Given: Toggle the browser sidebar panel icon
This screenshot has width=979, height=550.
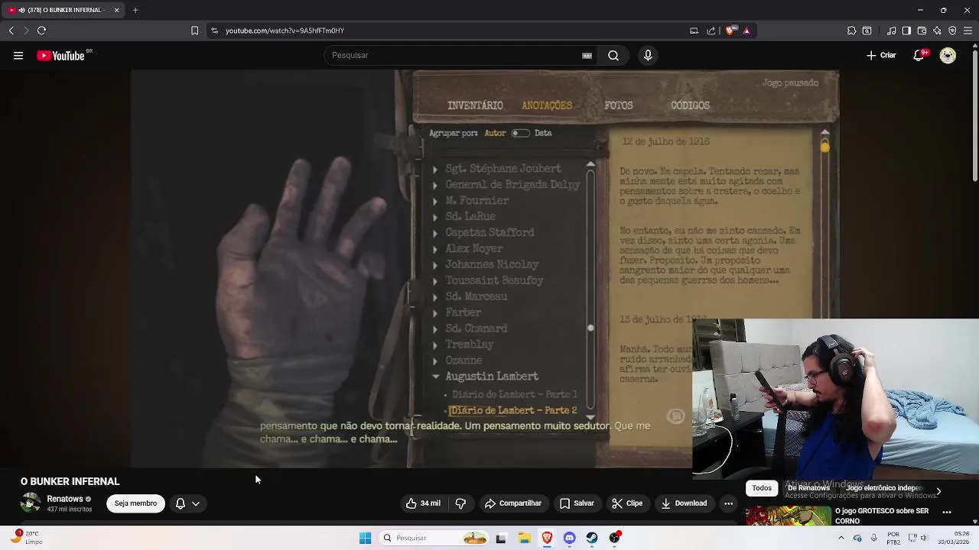Looking at the screenshot, I should [x=906, y=31].
